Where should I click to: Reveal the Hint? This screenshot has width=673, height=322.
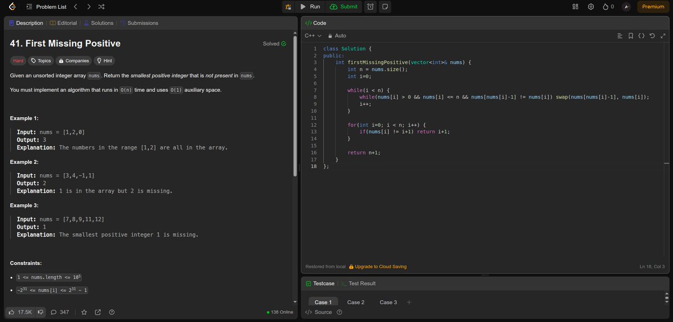click(105, 60)
